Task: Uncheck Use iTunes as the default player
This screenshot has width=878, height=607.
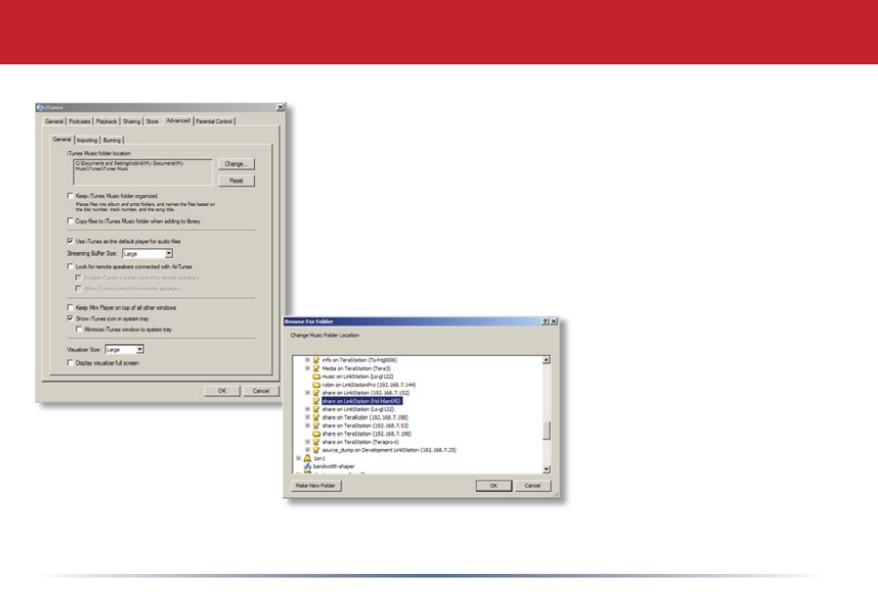Action: click(70, 241)
